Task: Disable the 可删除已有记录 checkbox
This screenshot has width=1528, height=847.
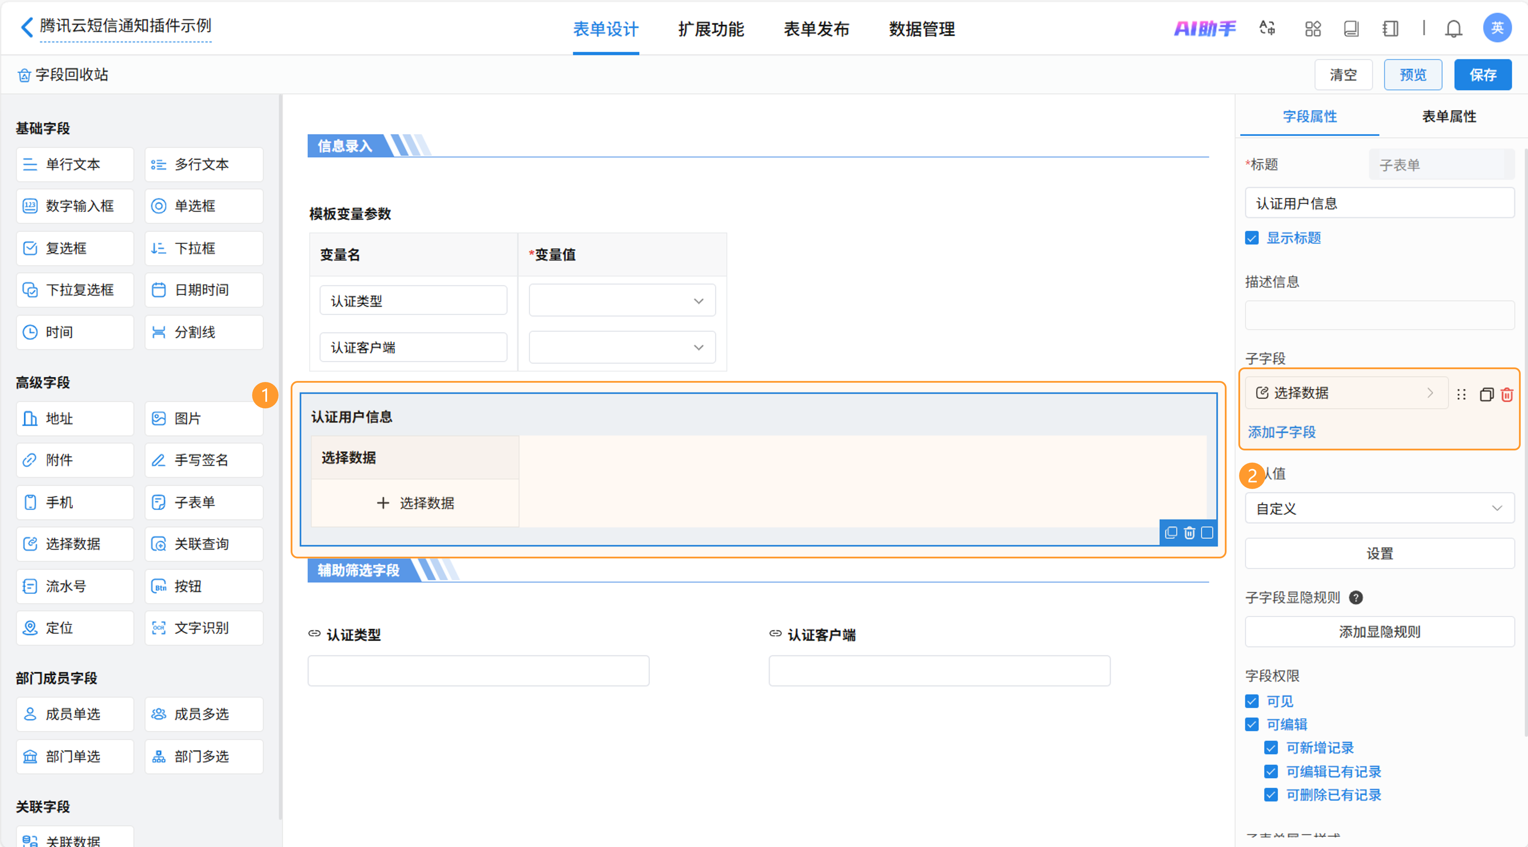Action: coord(1271,795)
